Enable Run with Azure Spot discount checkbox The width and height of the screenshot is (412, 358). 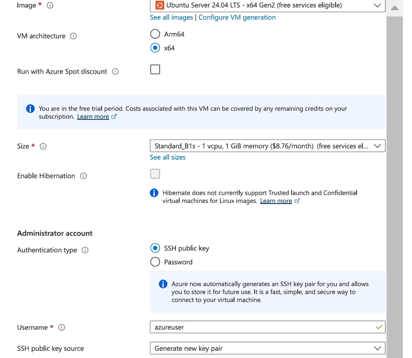click(155, 70)
